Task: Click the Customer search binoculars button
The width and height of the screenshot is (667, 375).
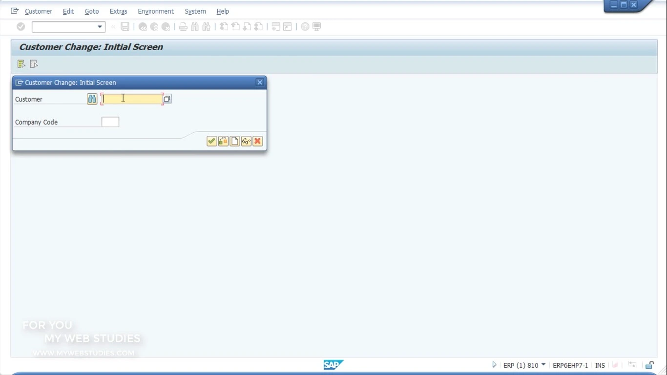Action: coord(92,99)
